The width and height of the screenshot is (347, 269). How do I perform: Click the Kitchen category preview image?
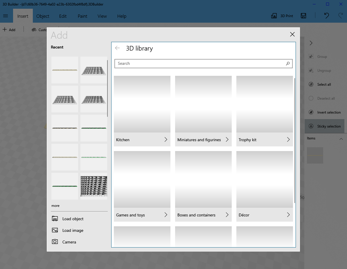[142, 104]
